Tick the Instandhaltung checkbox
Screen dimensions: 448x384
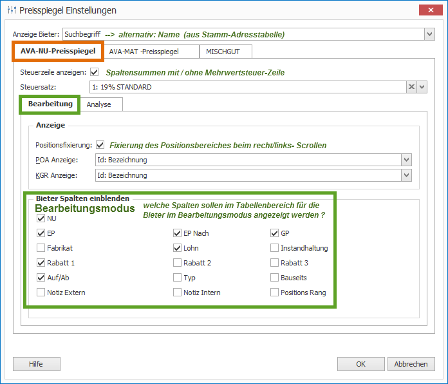[x=275, y=248]
